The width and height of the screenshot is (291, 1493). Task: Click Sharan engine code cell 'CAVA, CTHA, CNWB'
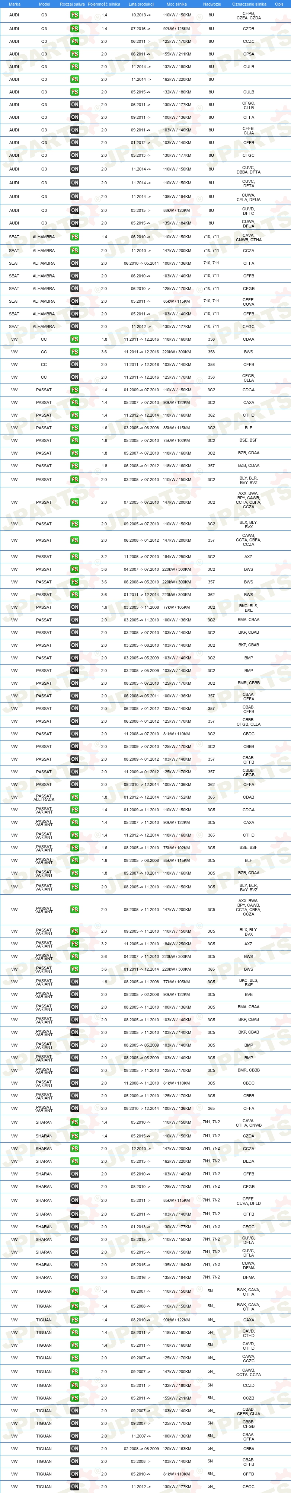coord(249,1124)
